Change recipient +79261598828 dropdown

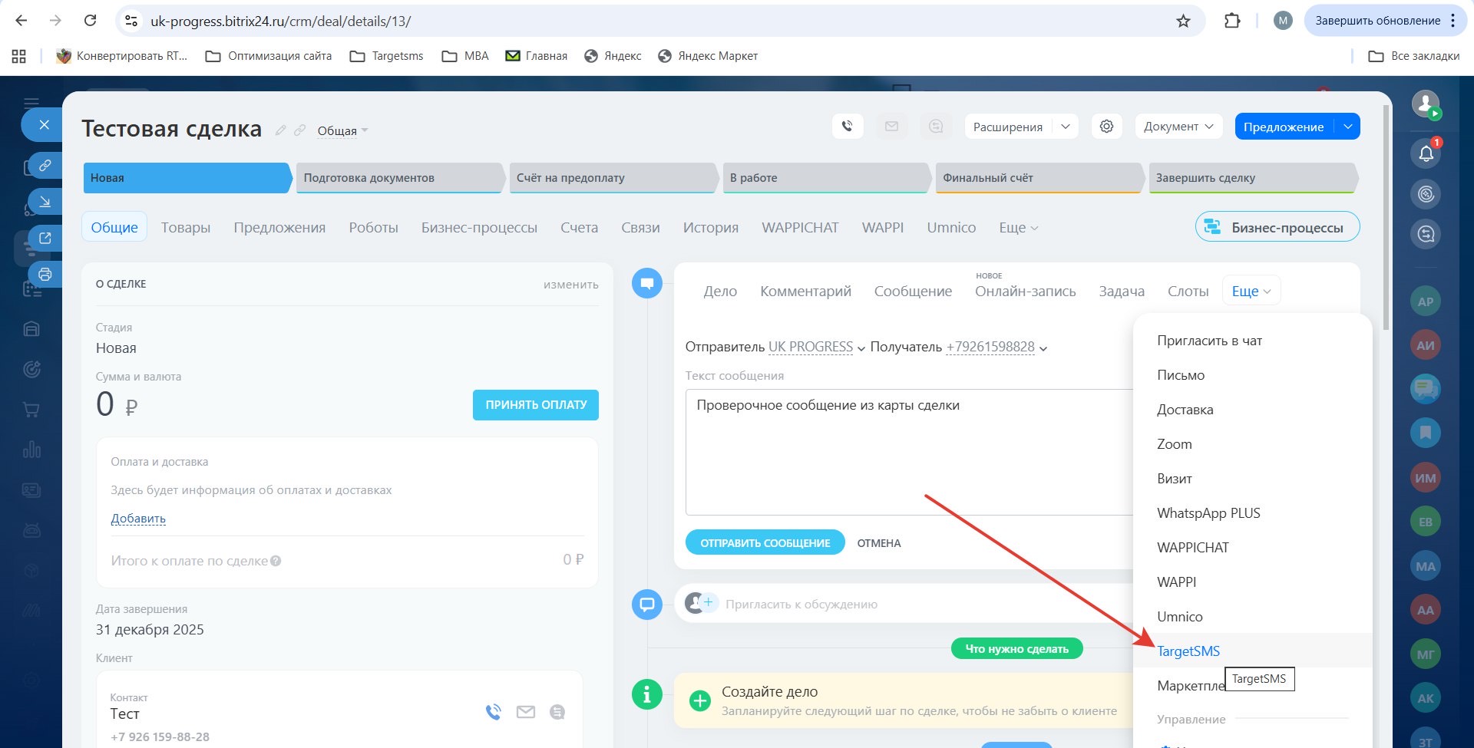[996, 347]
